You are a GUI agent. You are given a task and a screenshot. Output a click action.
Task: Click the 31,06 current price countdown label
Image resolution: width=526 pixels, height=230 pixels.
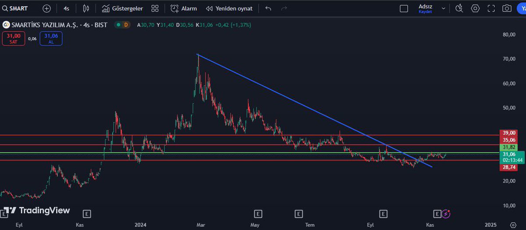click(x=512, y=157)
